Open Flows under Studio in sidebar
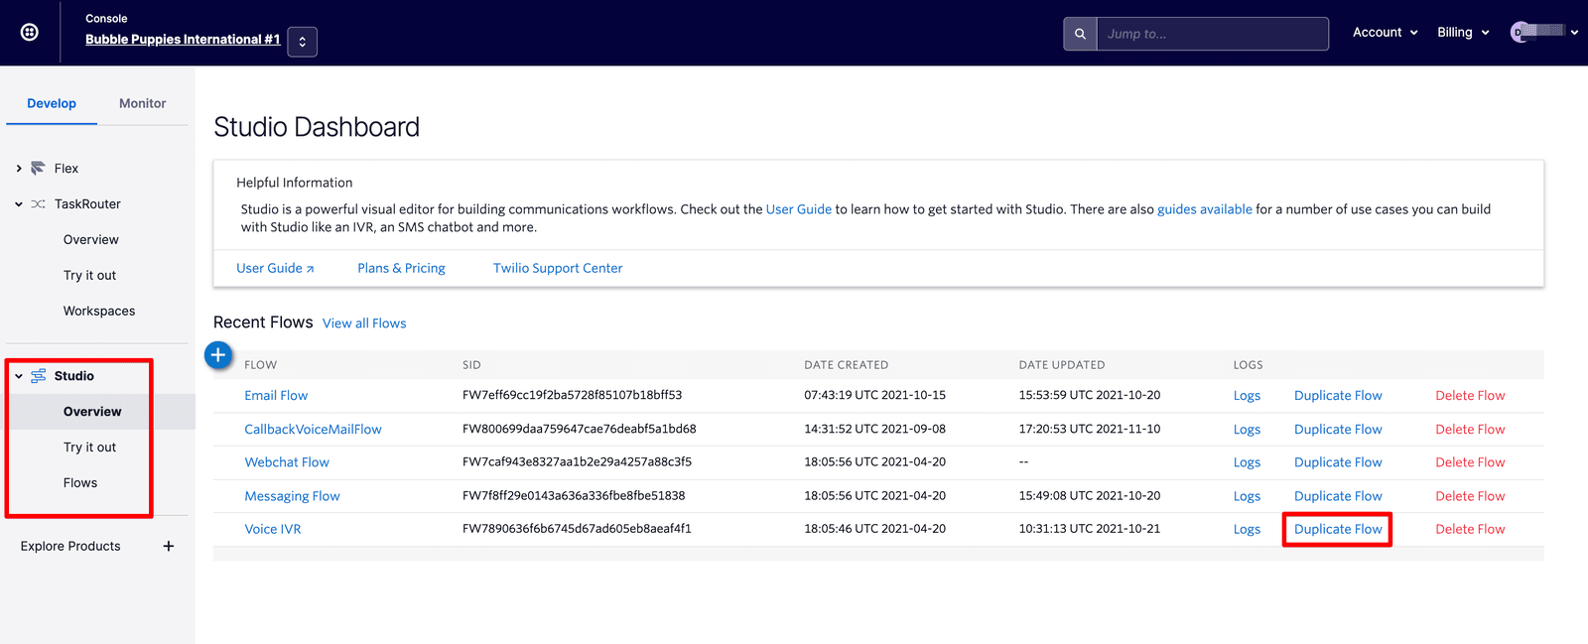This screenshot has height=644, width=1588. click(x=80, y=483)
